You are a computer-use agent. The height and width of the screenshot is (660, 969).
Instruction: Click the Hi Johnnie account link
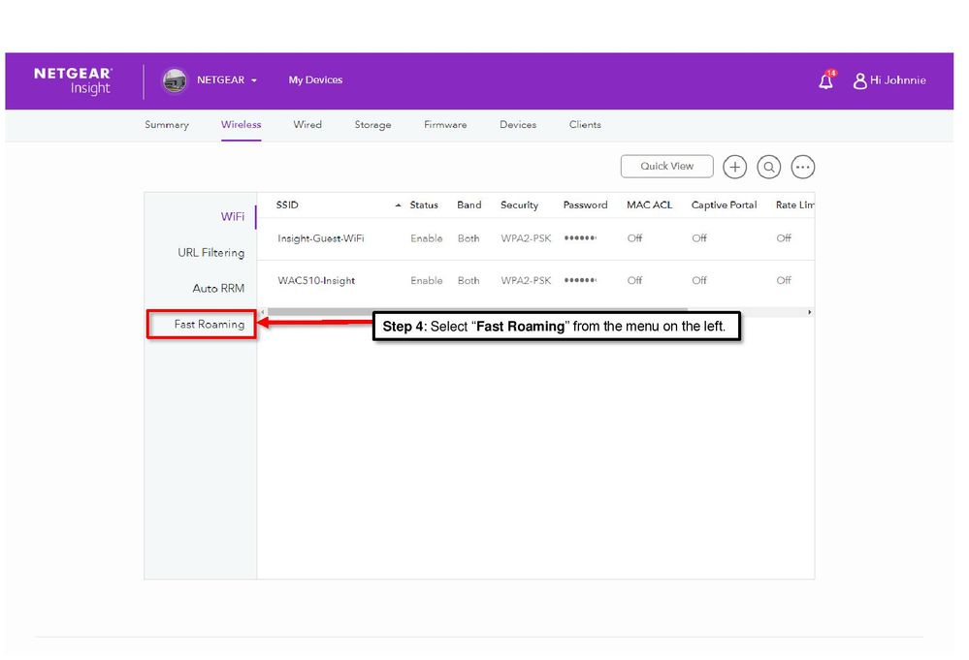point(898,80)
